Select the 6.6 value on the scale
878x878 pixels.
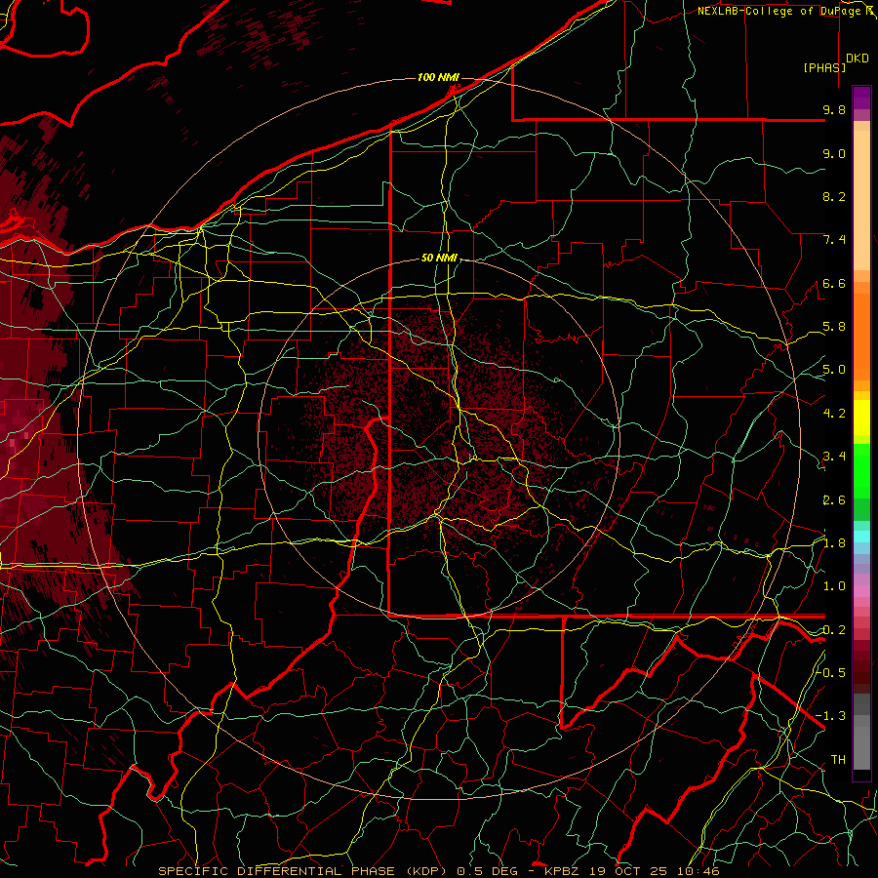834,283
